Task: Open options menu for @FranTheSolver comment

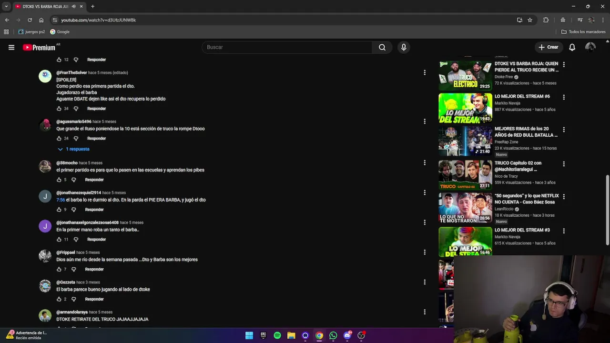Action: pos(425,72)
